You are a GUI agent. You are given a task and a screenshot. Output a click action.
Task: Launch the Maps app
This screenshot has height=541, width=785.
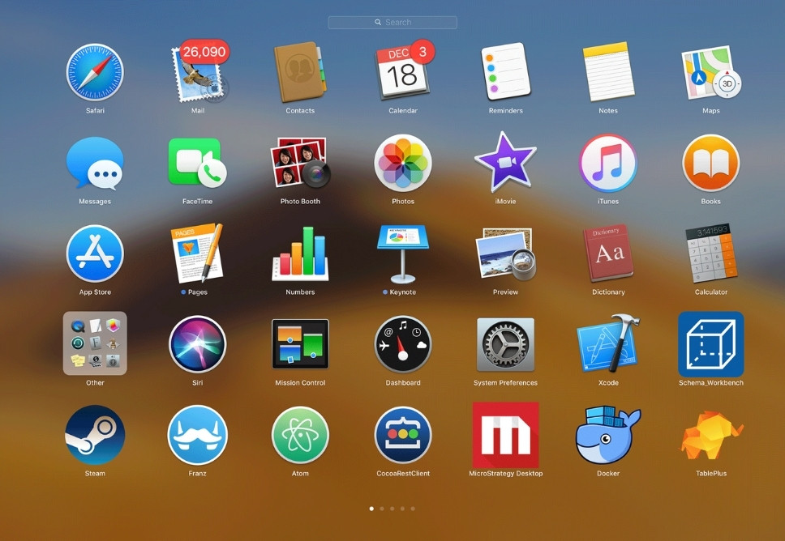[711, 73]
